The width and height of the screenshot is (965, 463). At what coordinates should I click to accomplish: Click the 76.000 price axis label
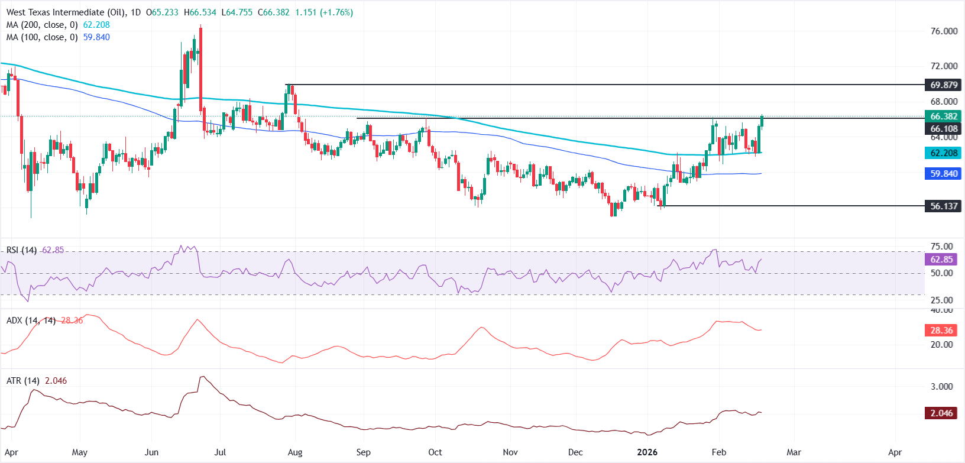[944, 31]
